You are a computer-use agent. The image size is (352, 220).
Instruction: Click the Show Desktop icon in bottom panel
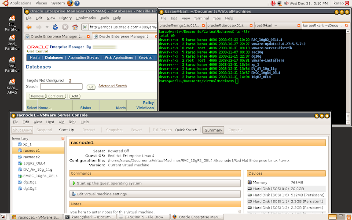[x=3, y=217]
